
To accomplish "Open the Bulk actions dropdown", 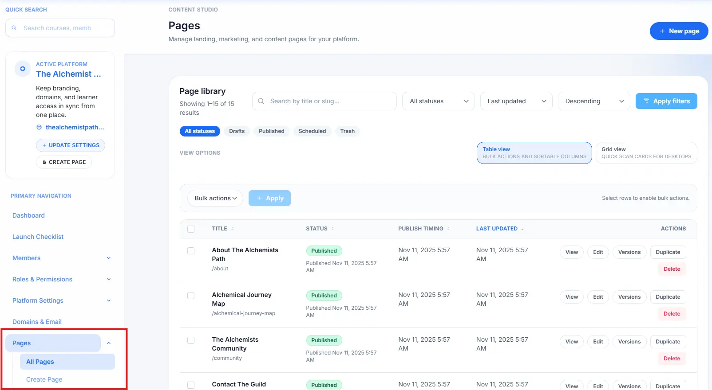I will click(215, 198).
